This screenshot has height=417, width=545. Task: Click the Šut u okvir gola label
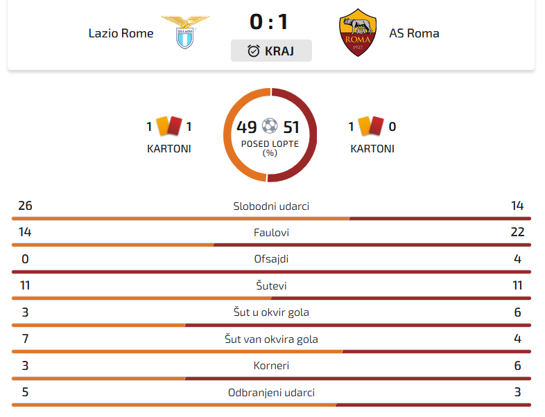point(271,312)
